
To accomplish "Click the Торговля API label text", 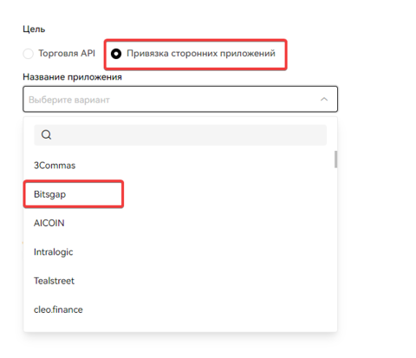I will click(x=67, y=54).
